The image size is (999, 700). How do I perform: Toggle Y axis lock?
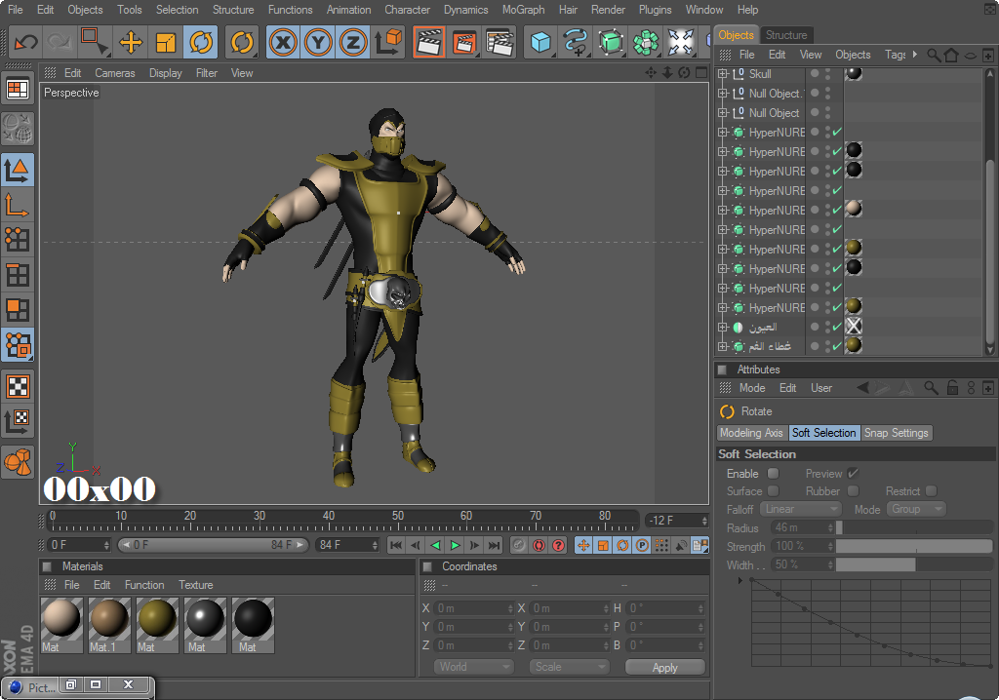click(319, 43)
